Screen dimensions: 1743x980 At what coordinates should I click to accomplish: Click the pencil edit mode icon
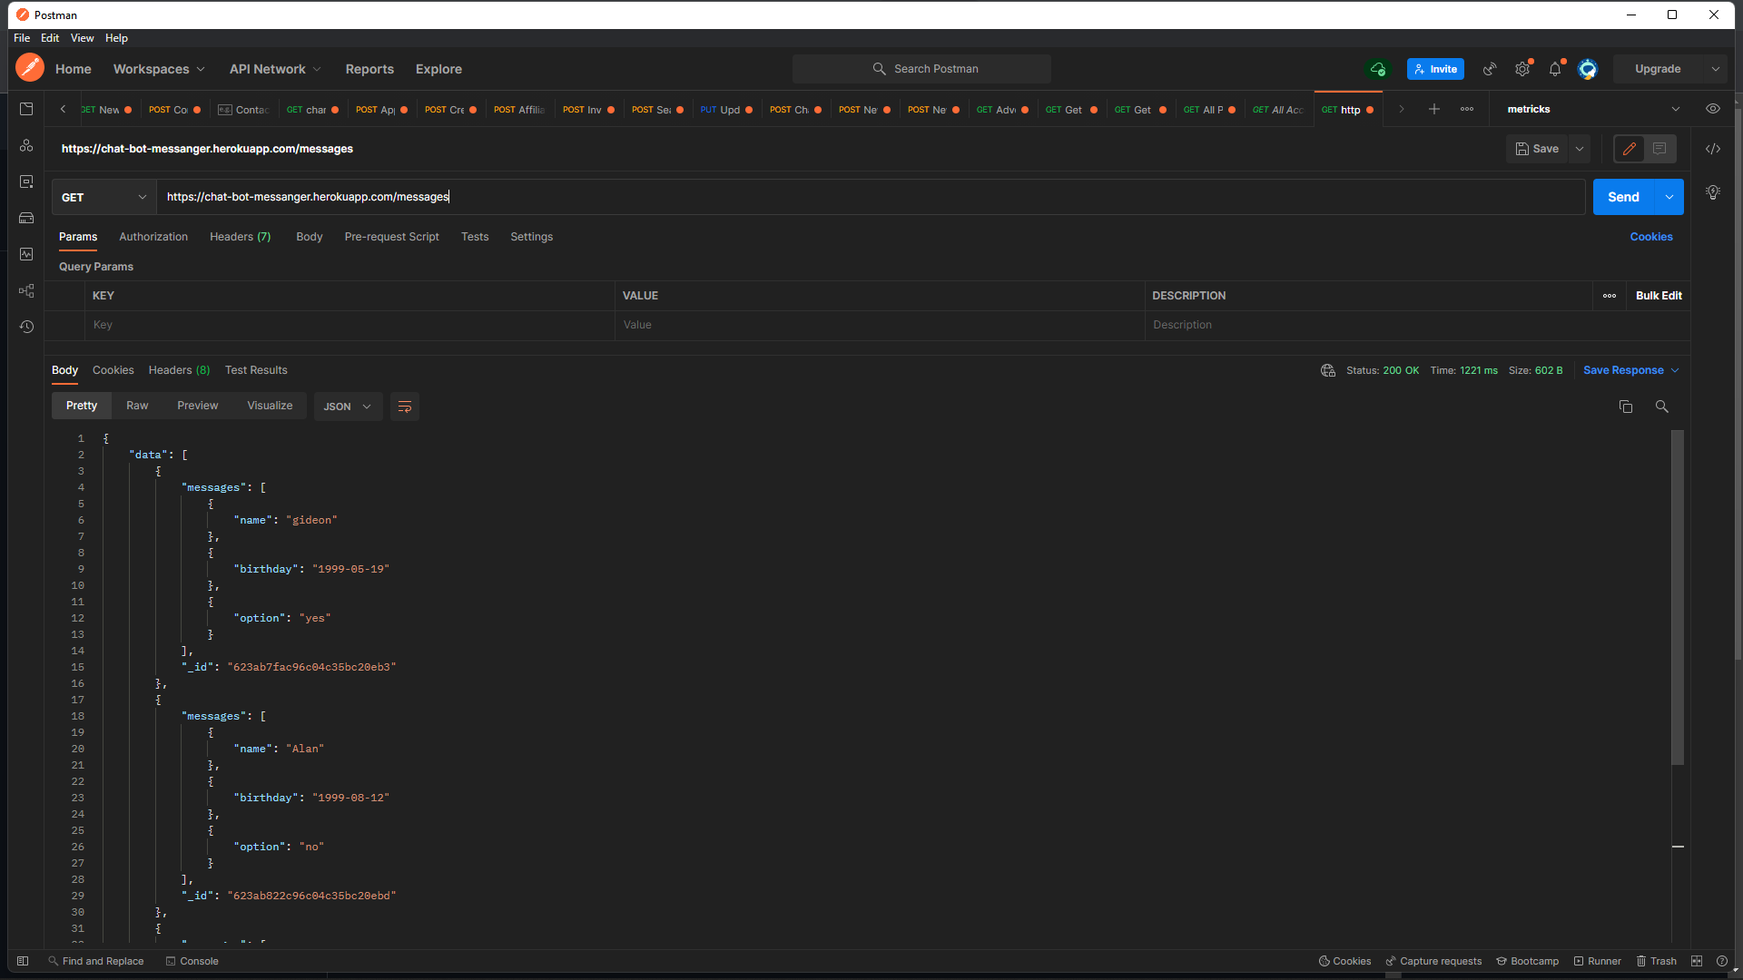click(1630, 149)
